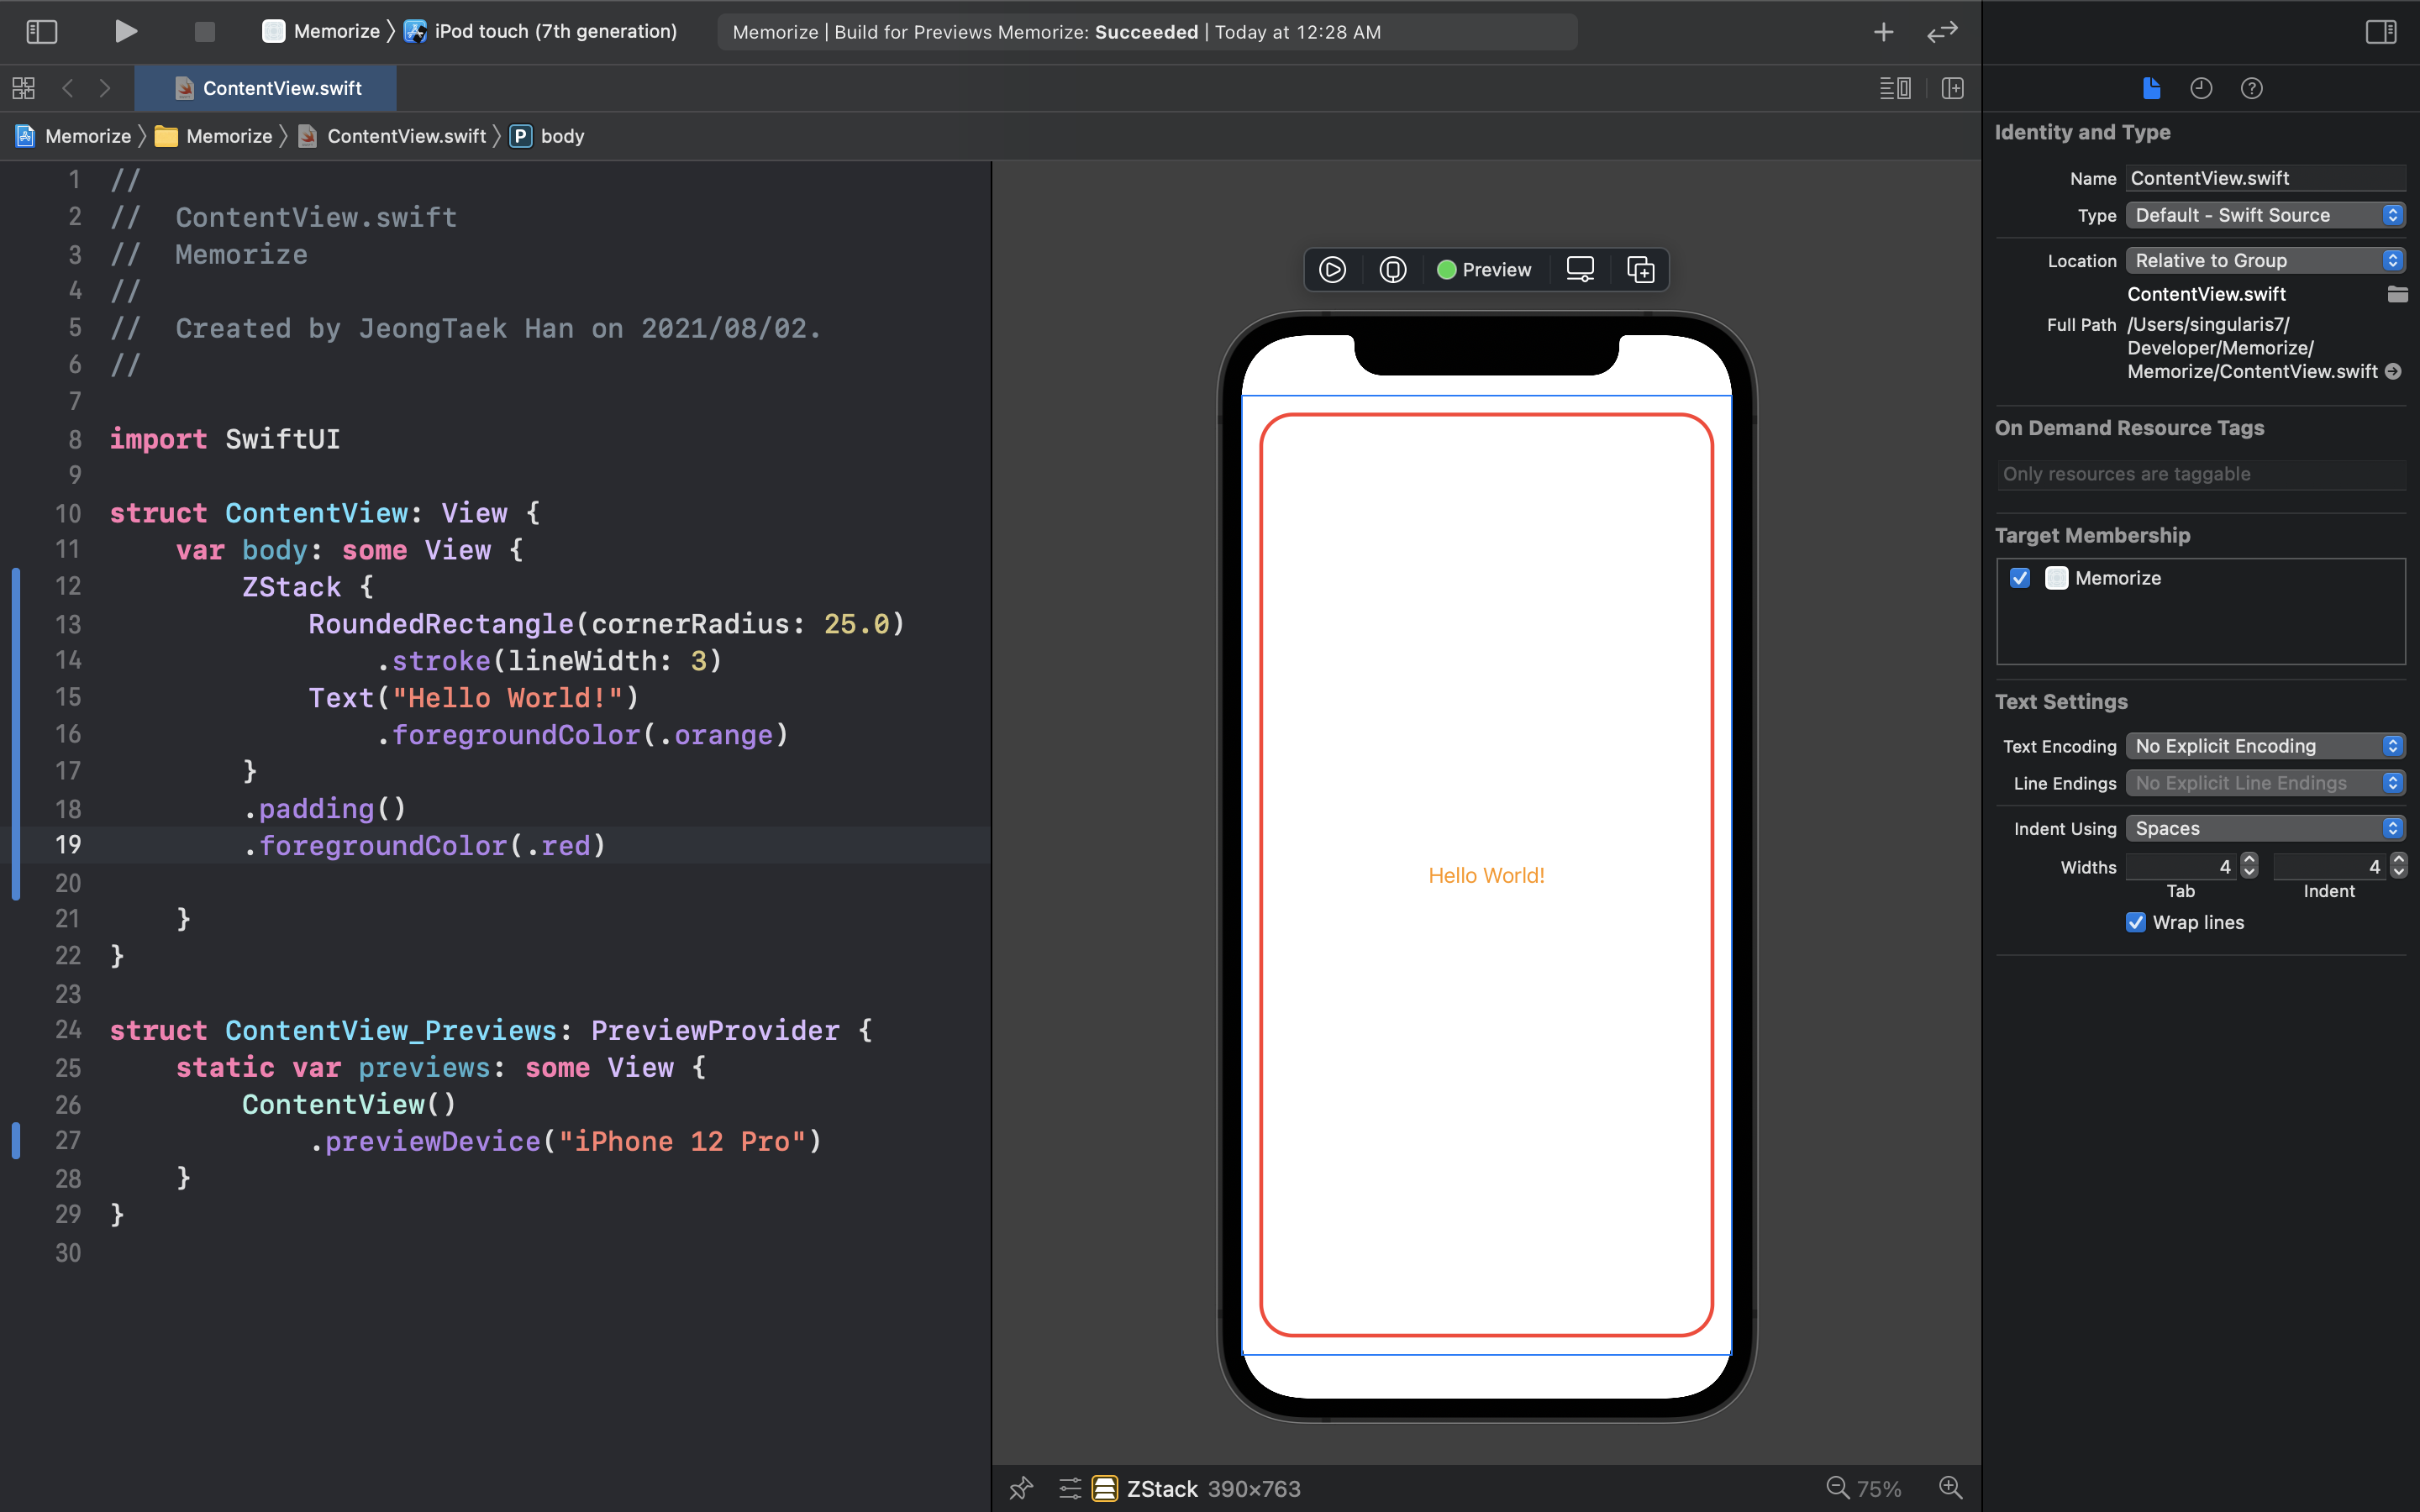Toggle the left navigator sidebar

click(x=41, y=31)
